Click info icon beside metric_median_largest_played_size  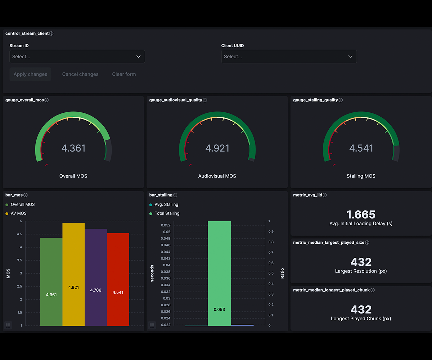[367, 243]
